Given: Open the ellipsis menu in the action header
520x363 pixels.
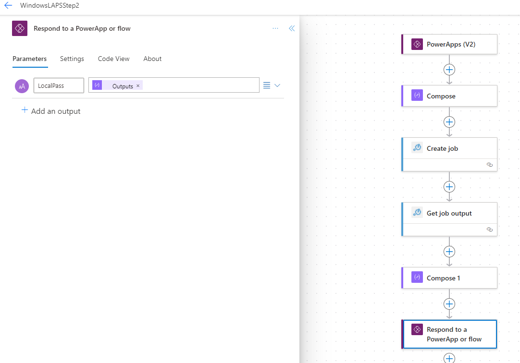Looking at the screenshot, I should click(275, 28).
